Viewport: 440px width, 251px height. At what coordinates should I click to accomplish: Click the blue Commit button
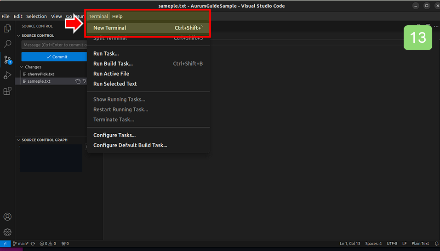coord(54,57)
